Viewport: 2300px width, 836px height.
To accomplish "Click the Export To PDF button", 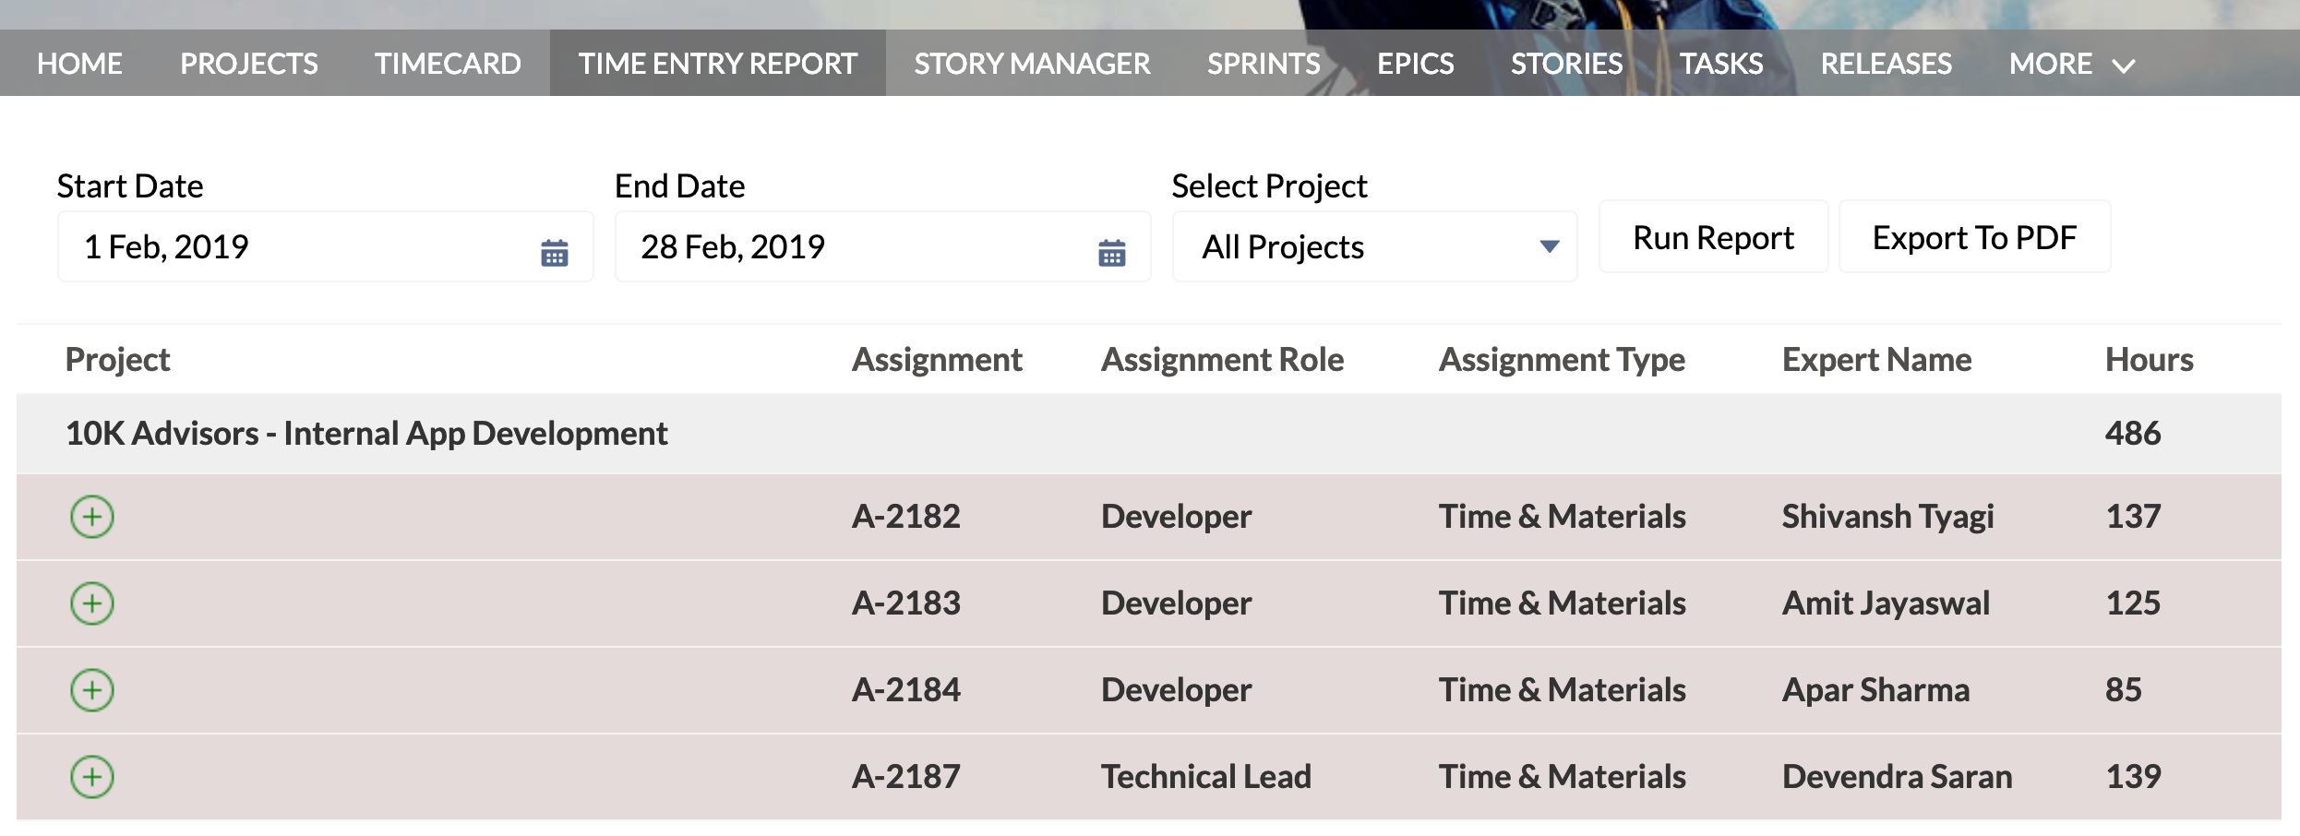I will point(1974,237).
